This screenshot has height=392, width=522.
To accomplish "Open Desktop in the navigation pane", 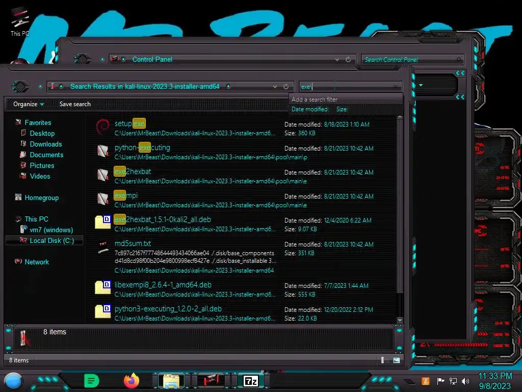I will coord(42,133).
